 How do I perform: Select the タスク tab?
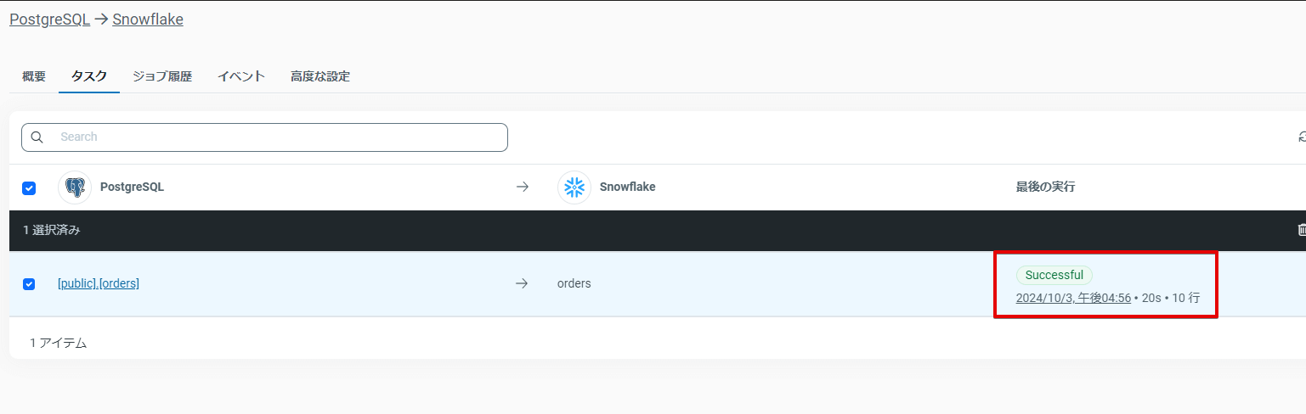89,76
